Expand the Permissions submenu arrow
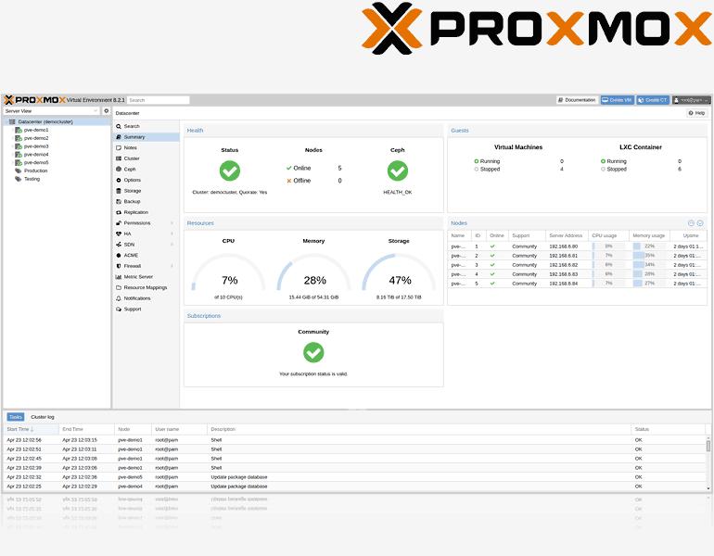Screen dimensions: 714x556 (172, 223)
